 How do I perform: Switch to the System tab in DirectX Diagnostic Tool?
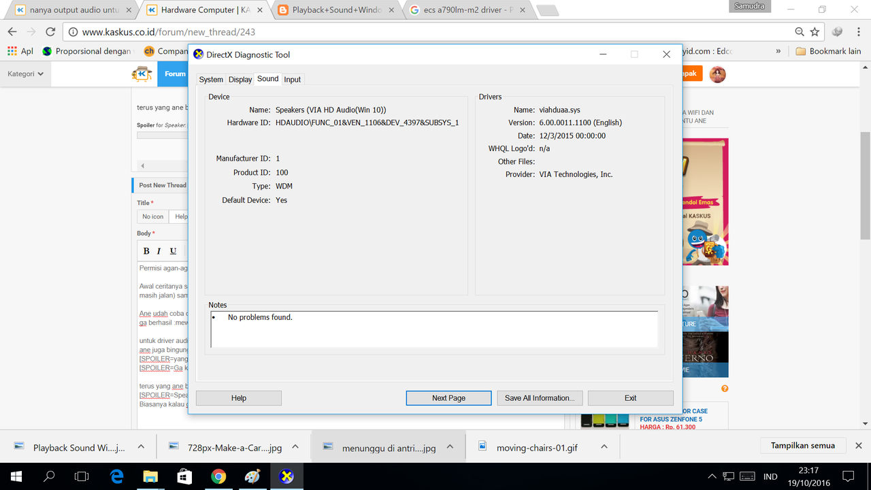(211, 80)
